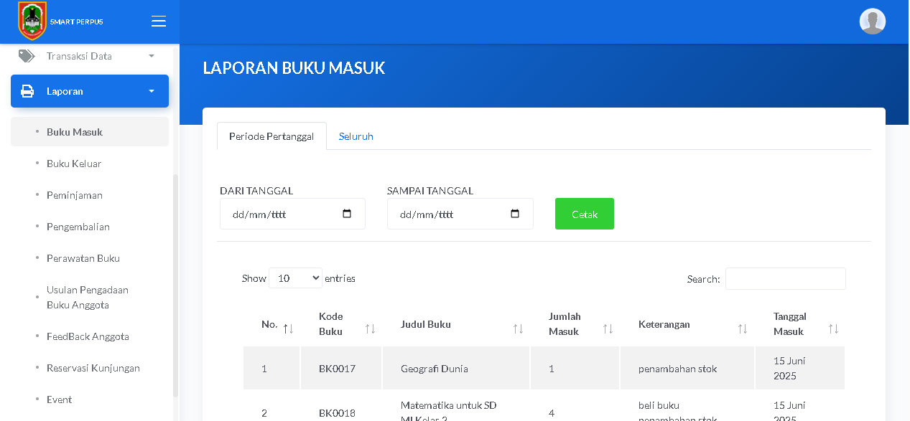Sort by Tanggal Masuk column arrows

pyautogui.click(x=833, y=328)
